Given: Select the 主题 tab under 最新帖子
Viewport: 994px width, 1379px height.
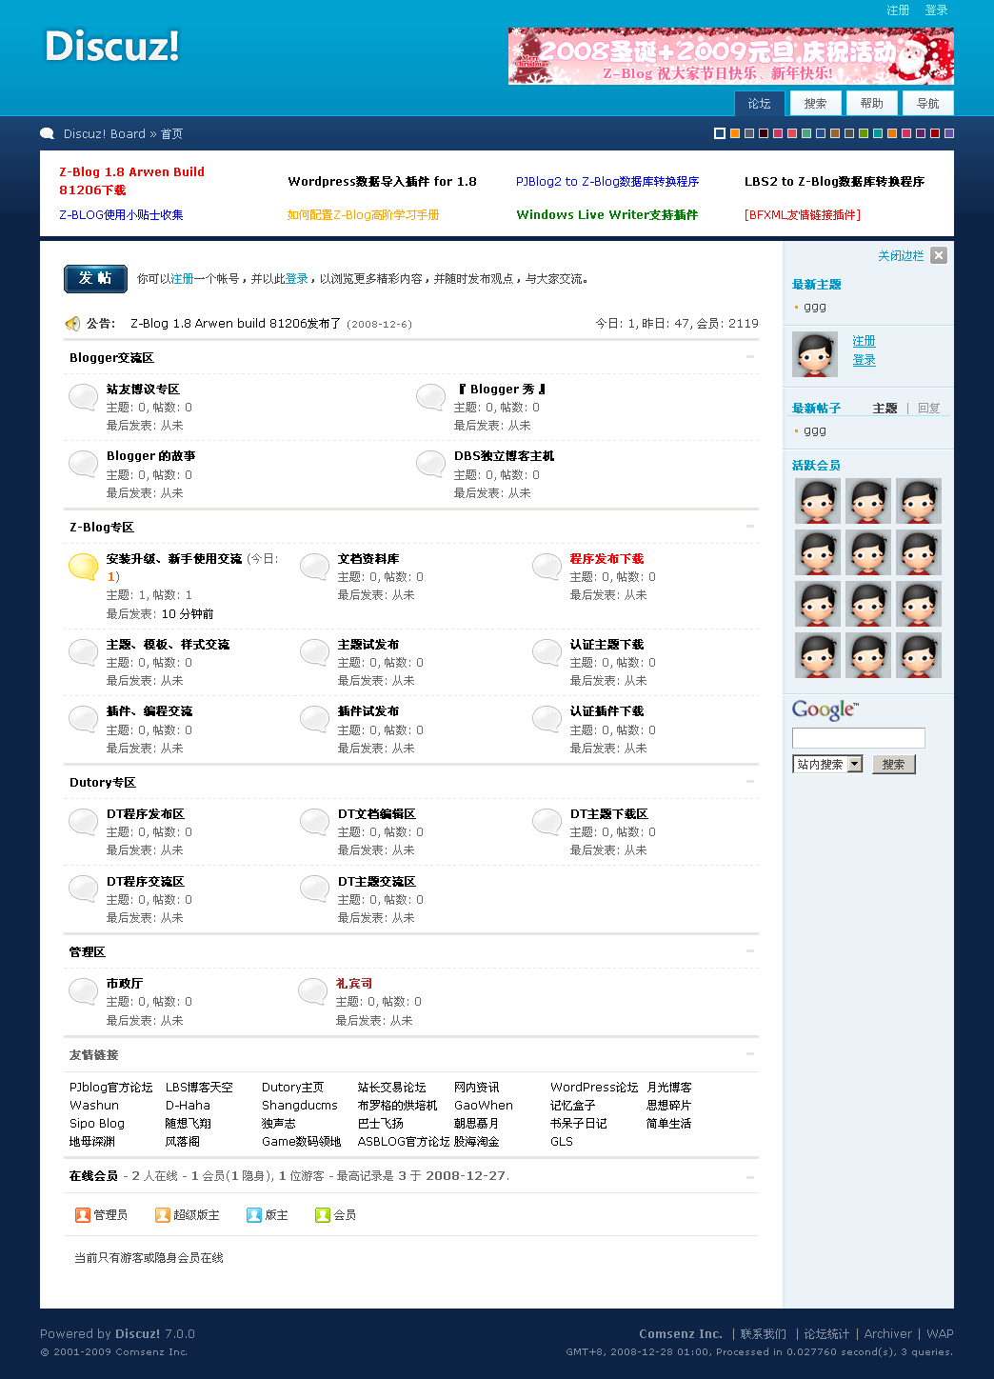Looking at the screenshot, I should (885, 409).
